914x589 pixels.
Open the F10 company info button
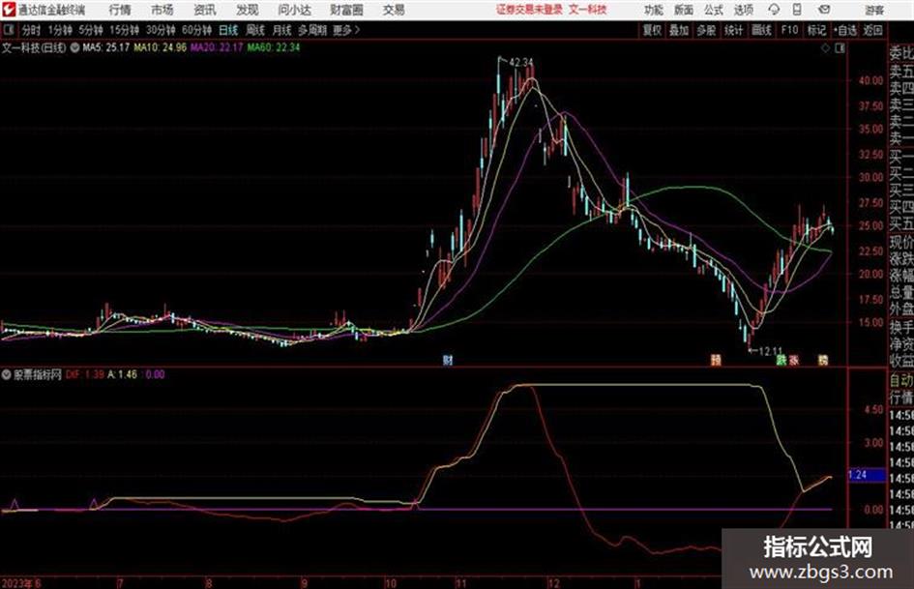pyautogui.click(x=789, y=30)
